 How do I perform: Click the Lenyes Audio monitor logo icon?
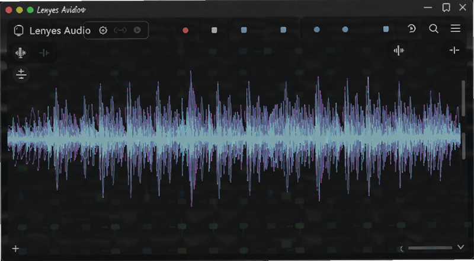[19, 31]
